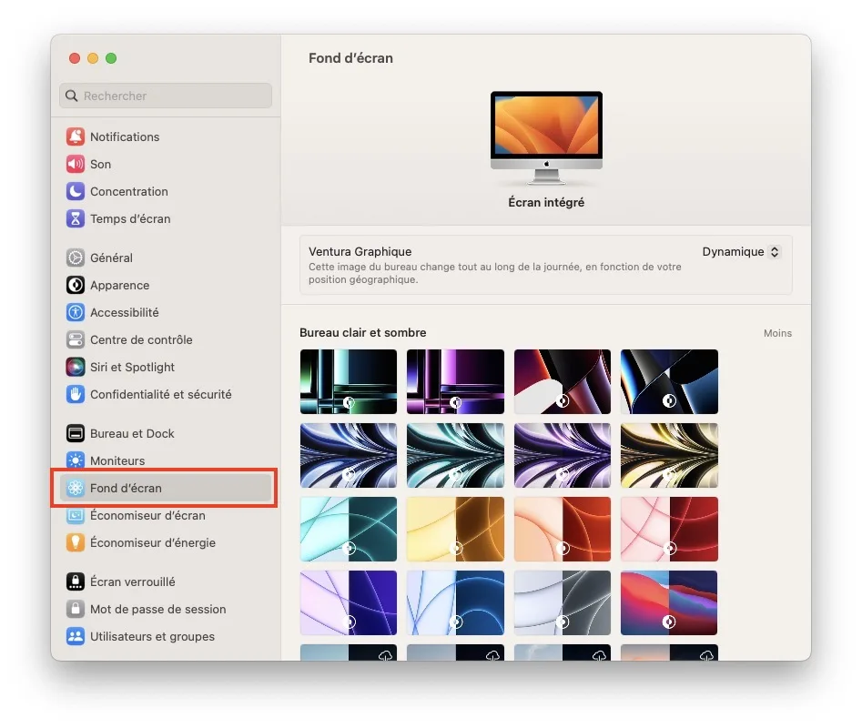This screenshot has width=862, height=728.
Task: Open Utilisateurs et groupes settings
Action: click(x=152, y=636)
